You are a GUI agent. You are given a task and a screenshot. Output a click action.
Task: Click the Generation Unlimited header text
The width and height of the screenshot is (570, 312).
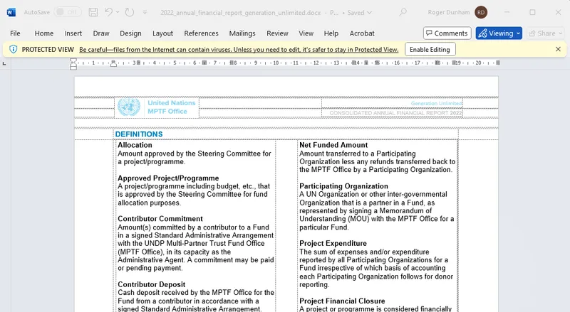[436, 103]
